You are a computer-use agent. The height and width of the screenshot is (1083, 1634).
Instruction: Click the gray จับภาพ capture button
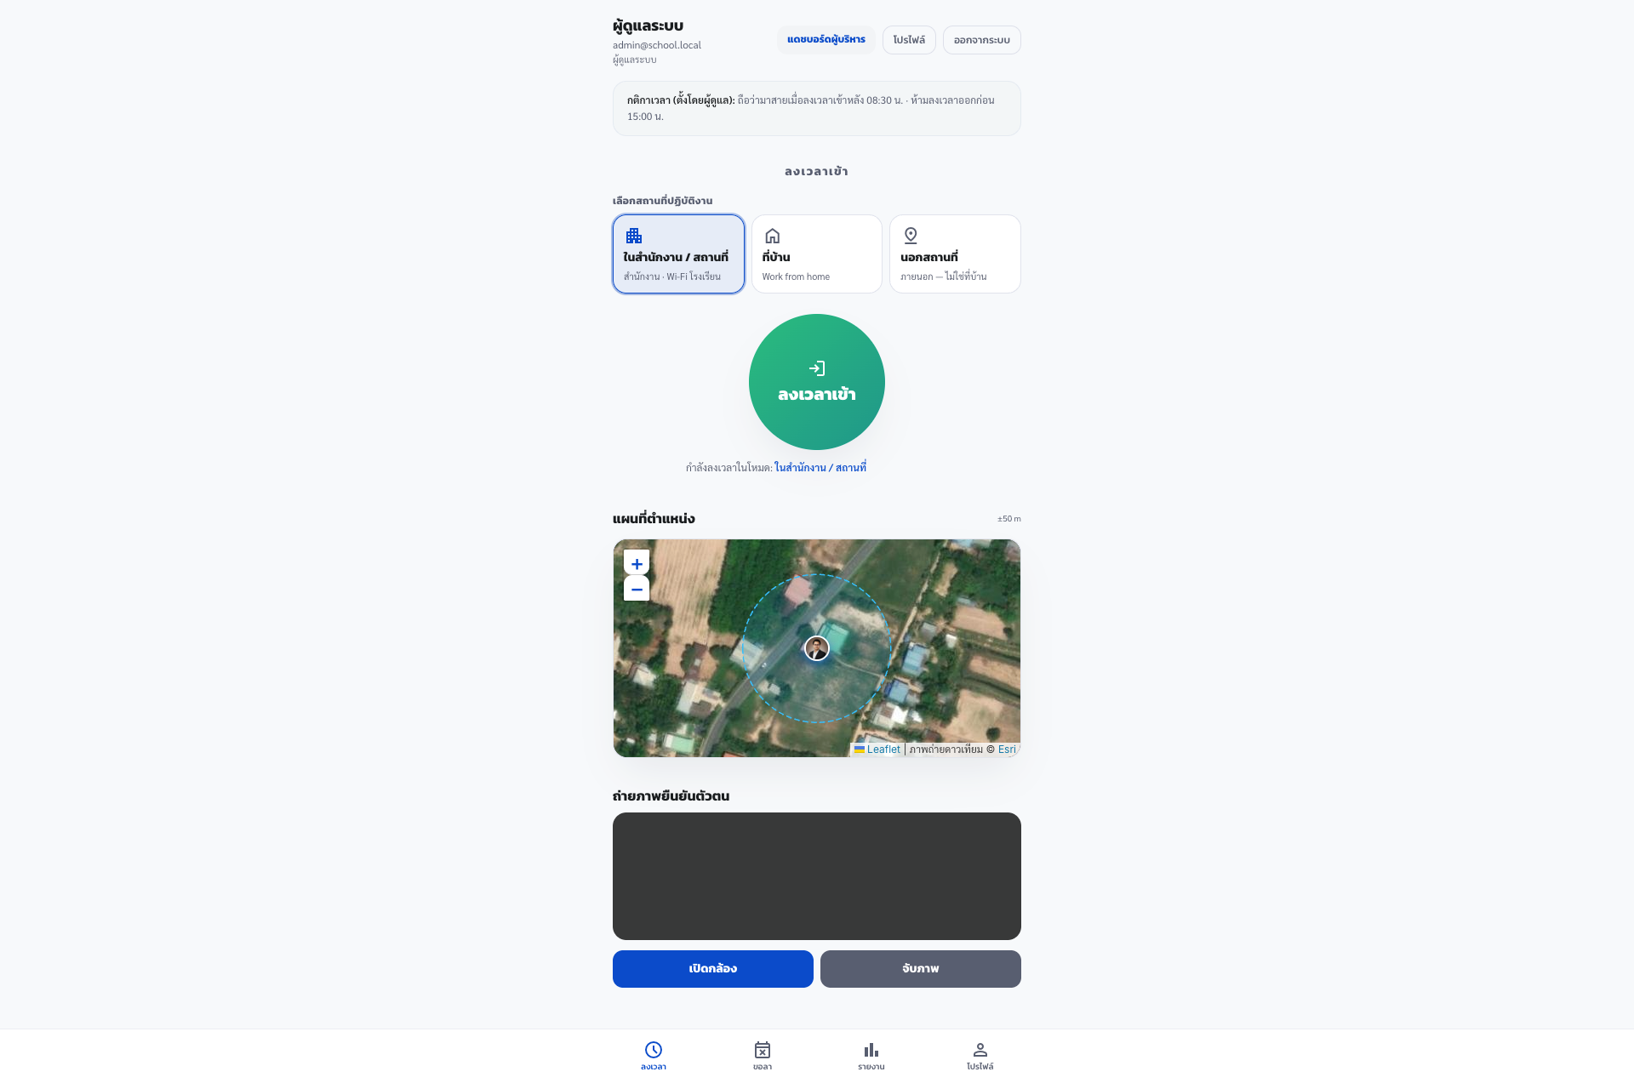[921, 969]
